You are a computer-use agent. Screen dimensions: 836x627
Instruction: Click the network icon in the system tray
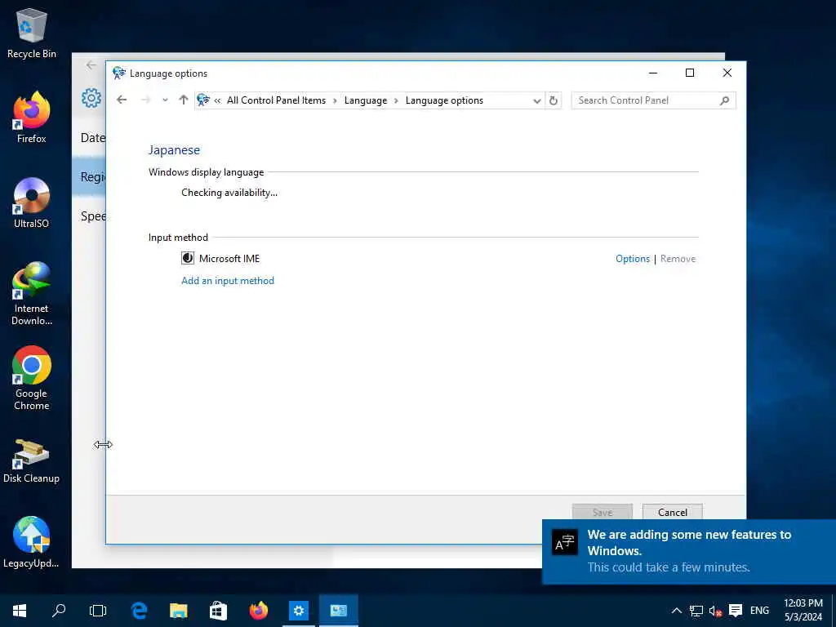pyautogui.click(x=696, y=611)
